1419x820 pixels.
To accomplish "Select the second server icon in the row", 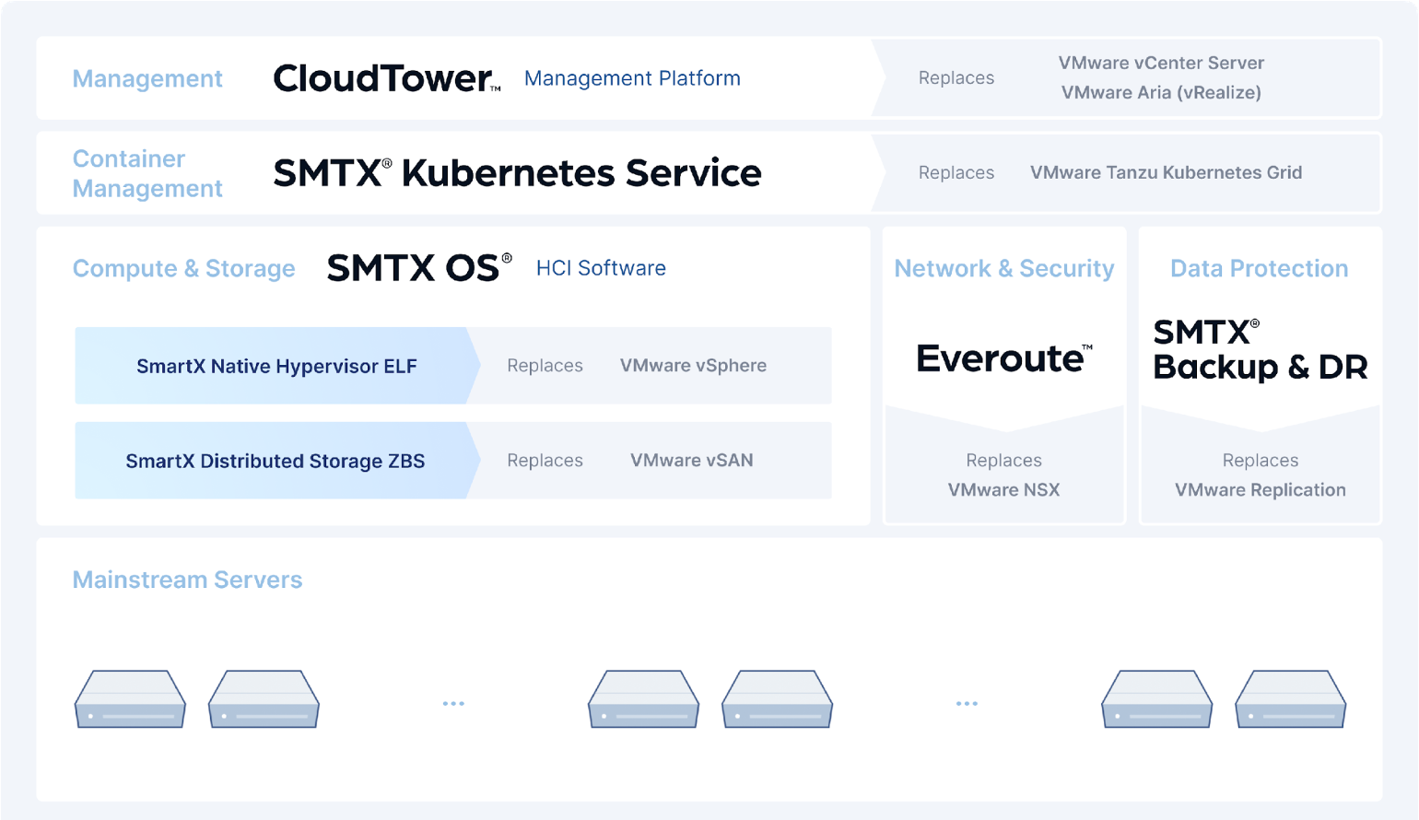I will [x=264, y=699].
